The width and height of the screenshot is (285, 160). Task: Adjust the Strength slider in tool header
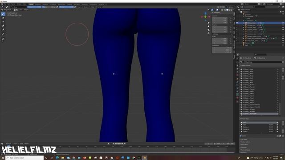(x=66, y=7)
